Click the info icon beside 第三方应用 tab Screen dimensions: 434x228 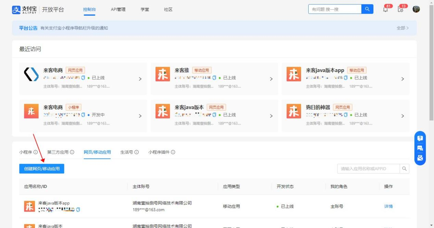point(72,152)
